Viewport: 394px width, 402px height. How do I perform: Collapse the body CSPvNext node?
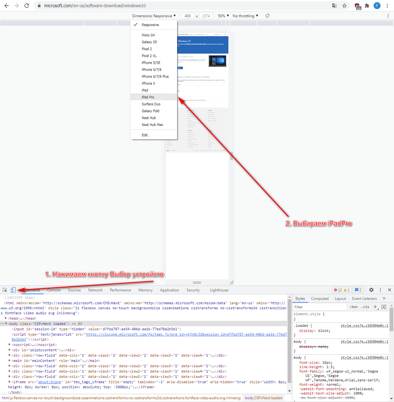(x=6, y=324)
